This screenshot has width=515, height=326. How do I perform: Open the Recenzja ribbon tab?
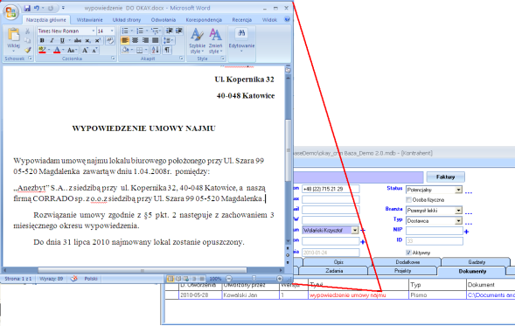pyautogui.click(x=241, y=20)
